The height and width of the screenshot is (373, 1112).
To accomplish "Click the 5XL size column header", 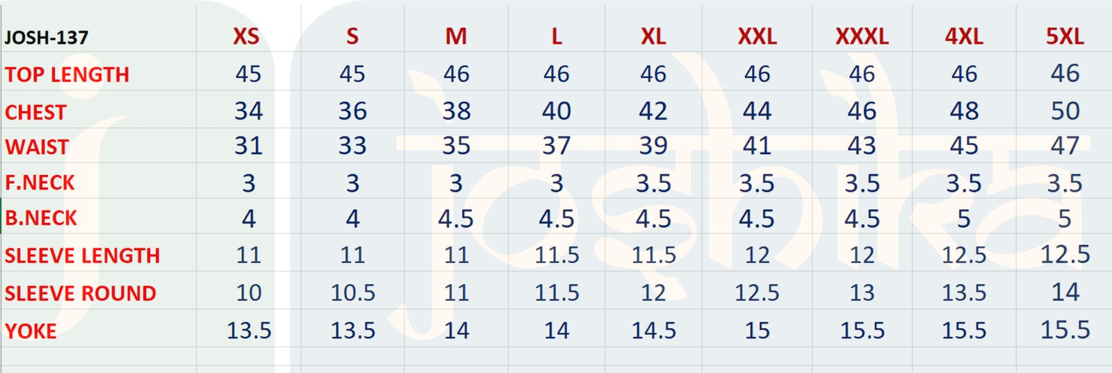I will click(x=1065, y=36).
